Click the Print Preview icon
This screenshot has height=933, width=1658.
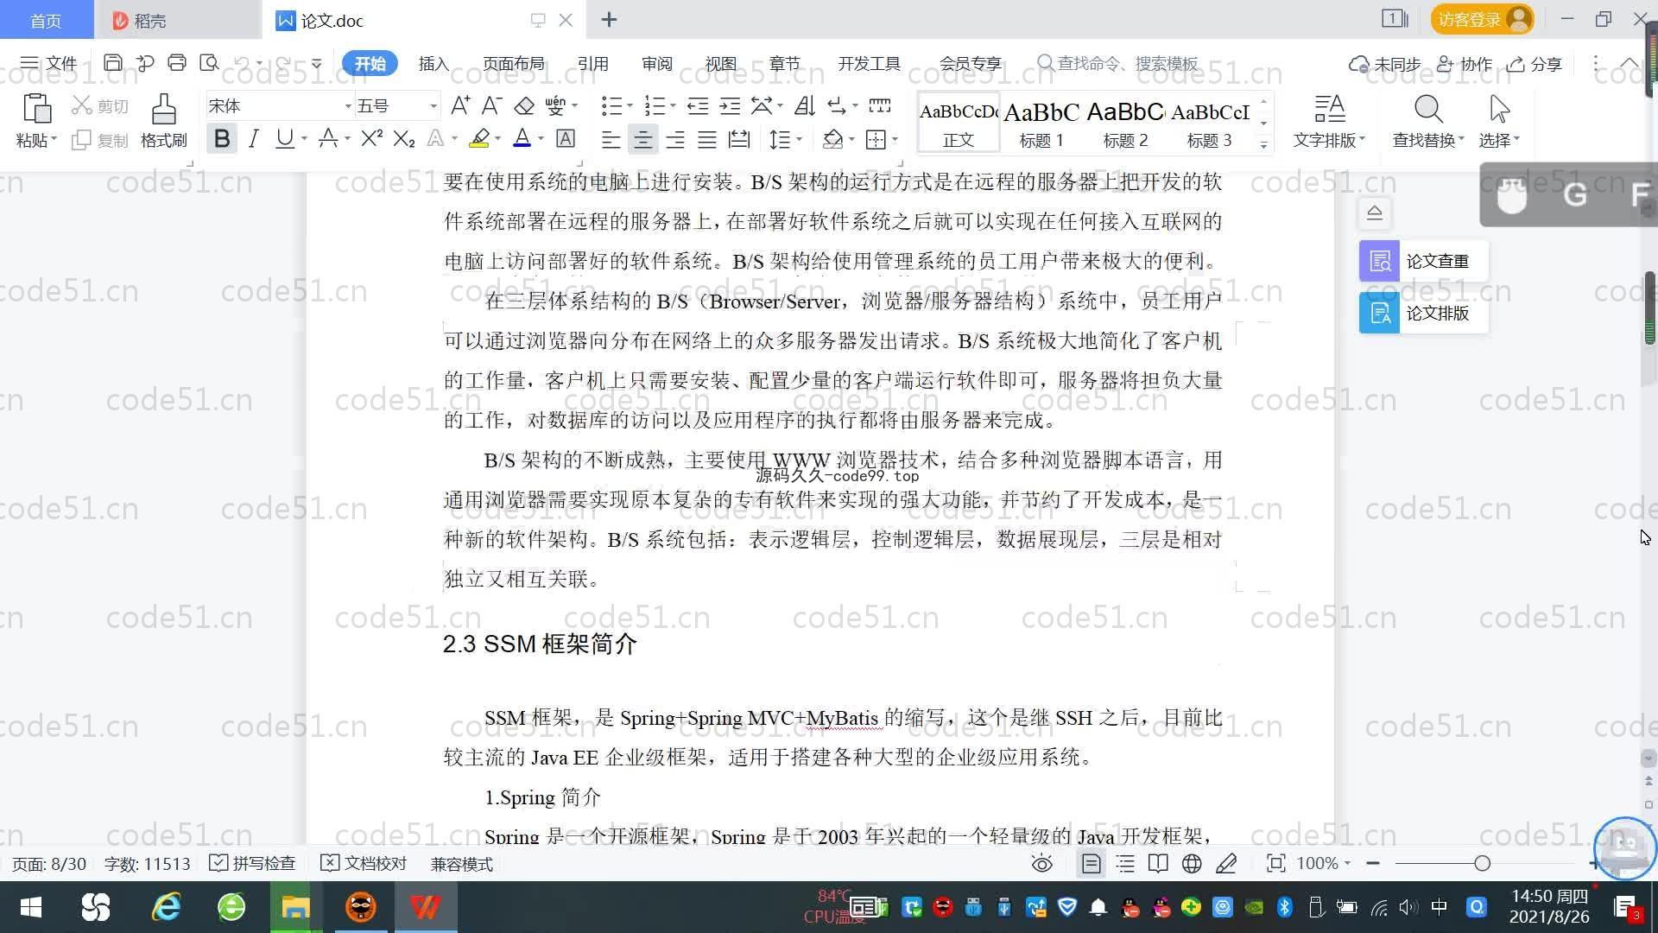coord(209,62)
